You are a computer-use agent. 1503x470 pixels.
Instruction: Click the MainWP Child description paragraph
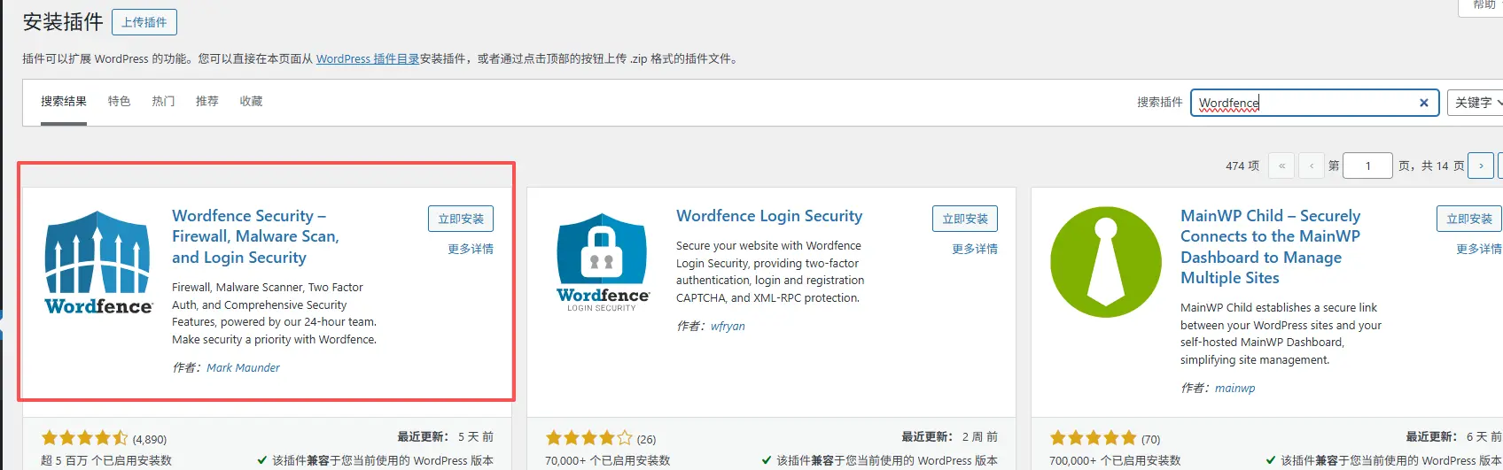1281,334
